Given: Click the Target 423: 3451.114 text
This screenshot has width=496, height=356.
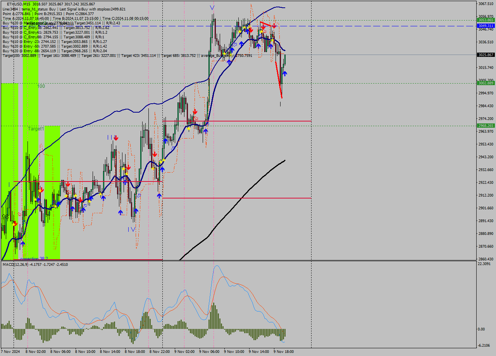Looking at the screenshot, I should [138, 56].
